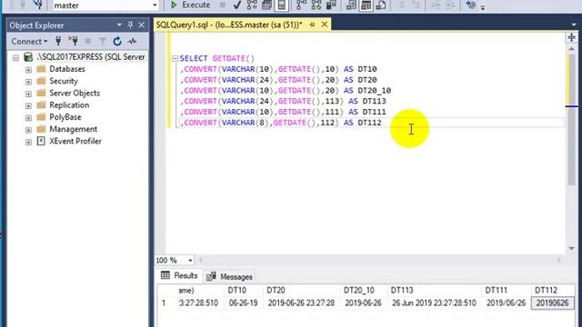Switch to the Results tab

pos(179,275)
